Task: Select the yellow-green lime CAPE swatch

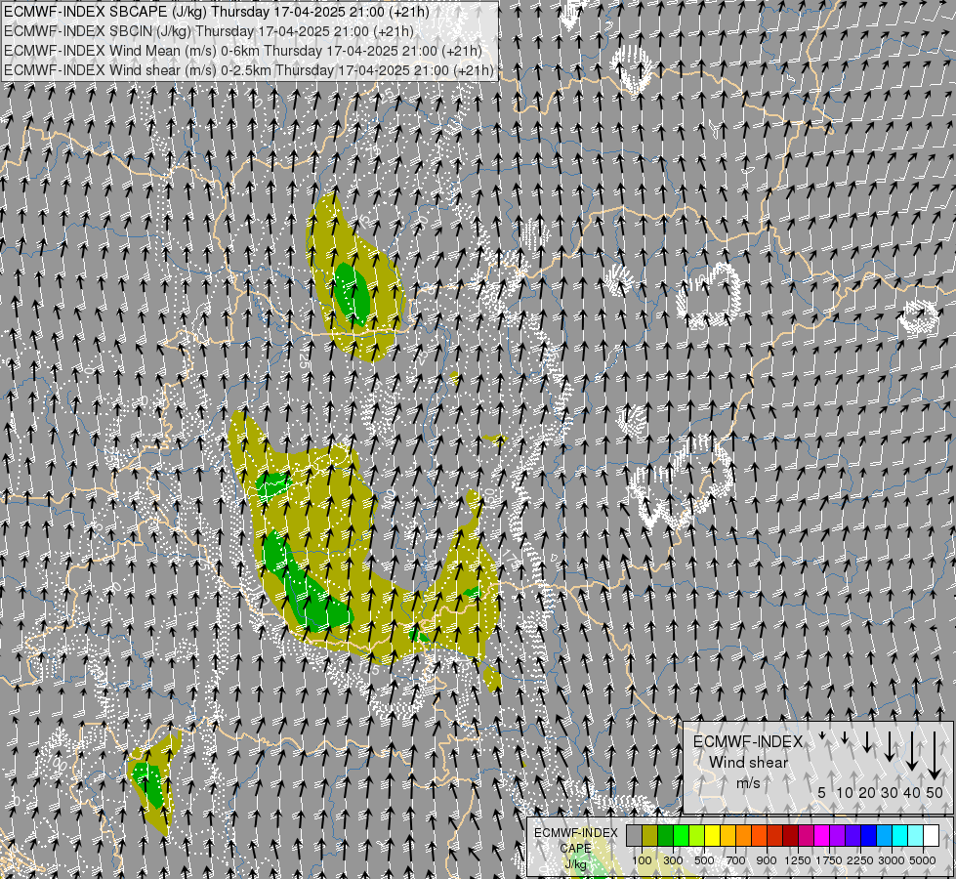Action: coord(697,835)
